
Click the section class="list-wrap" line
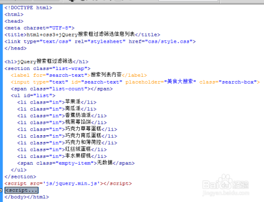[48, 68]
